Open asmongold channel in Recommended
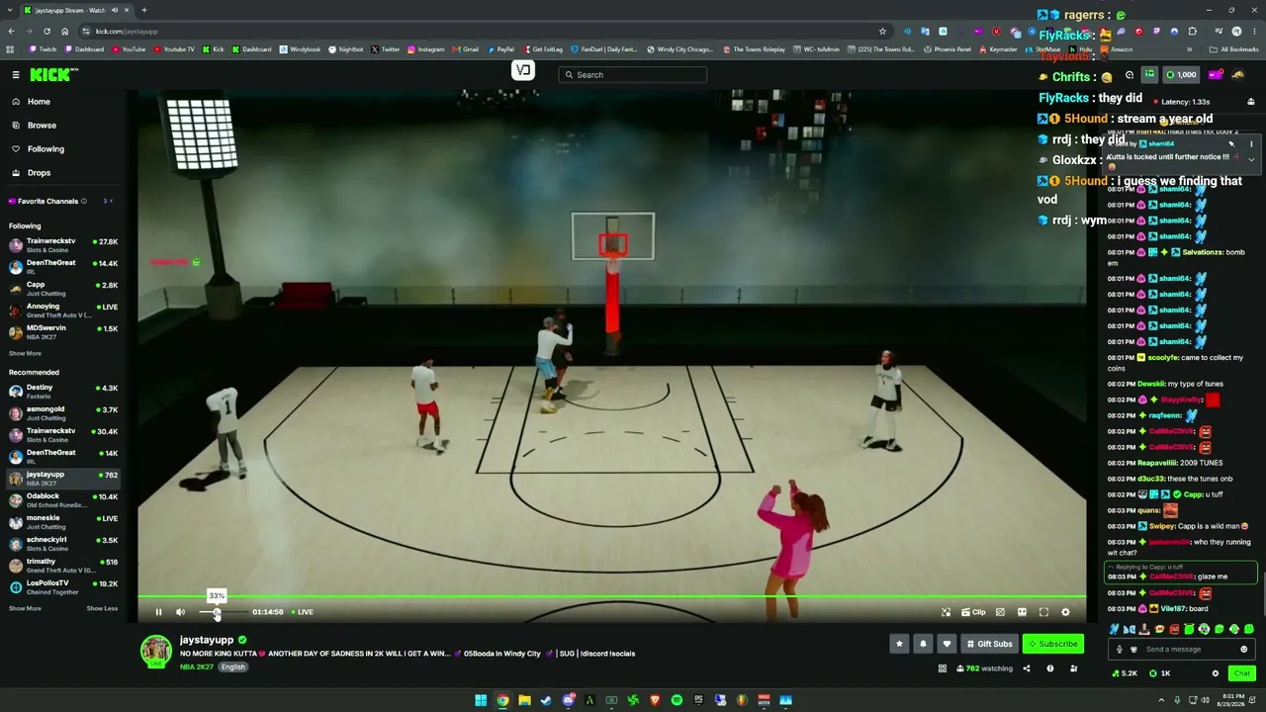The height and width of the screenshot is (712, 1266). [x=64, y=413]
